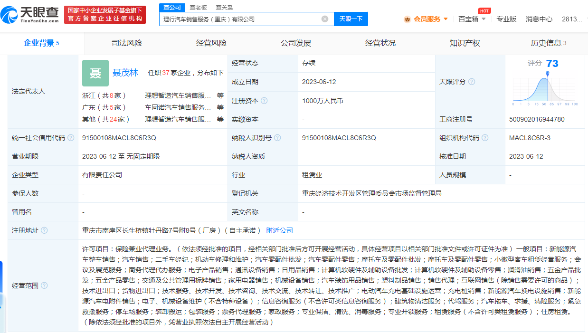Open 理想智造汽车销售服 link in 浙江 row
Image resolution: width=588 pixels, height=333 pixels.
pyautogui.click(x=178, y=95)
